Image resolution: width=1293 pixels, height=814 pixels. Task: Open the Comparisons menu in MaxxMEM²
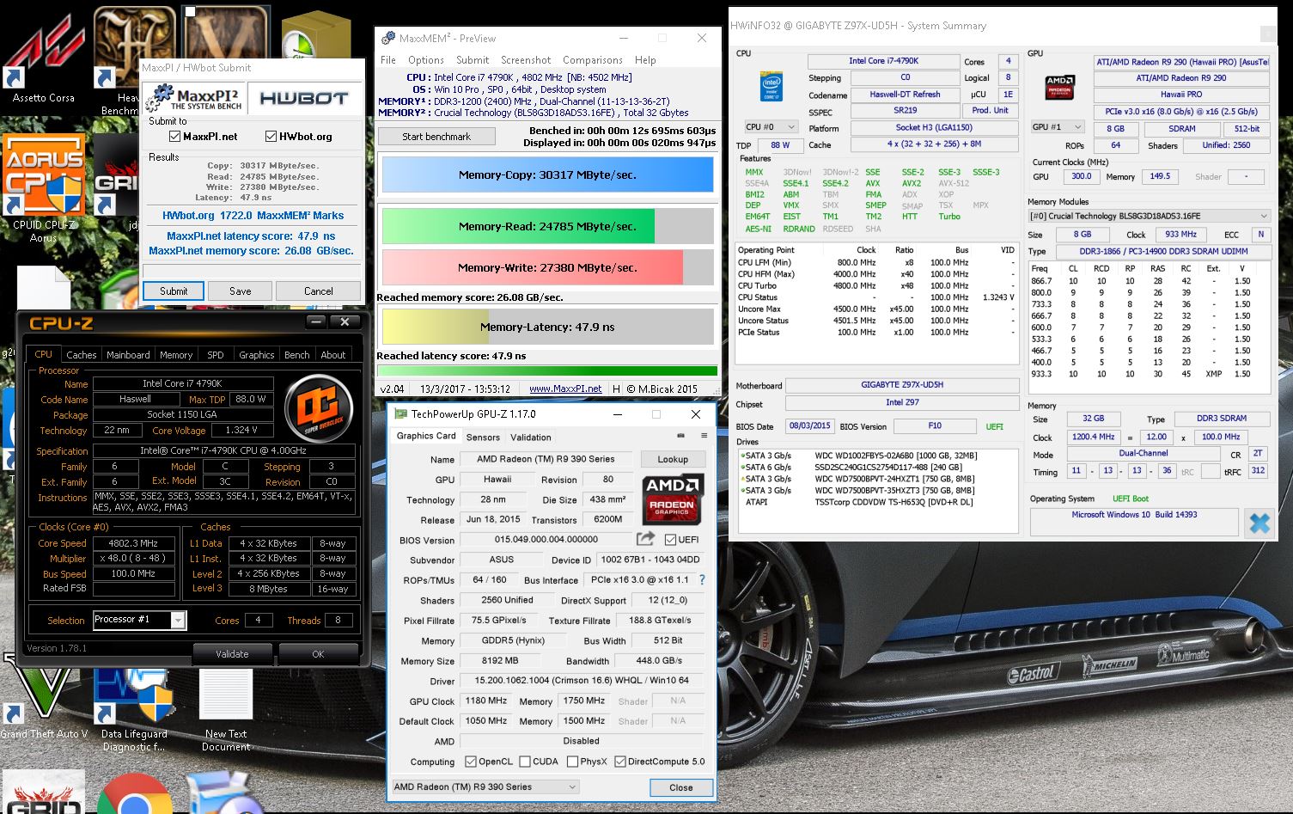tap(593, 60)
